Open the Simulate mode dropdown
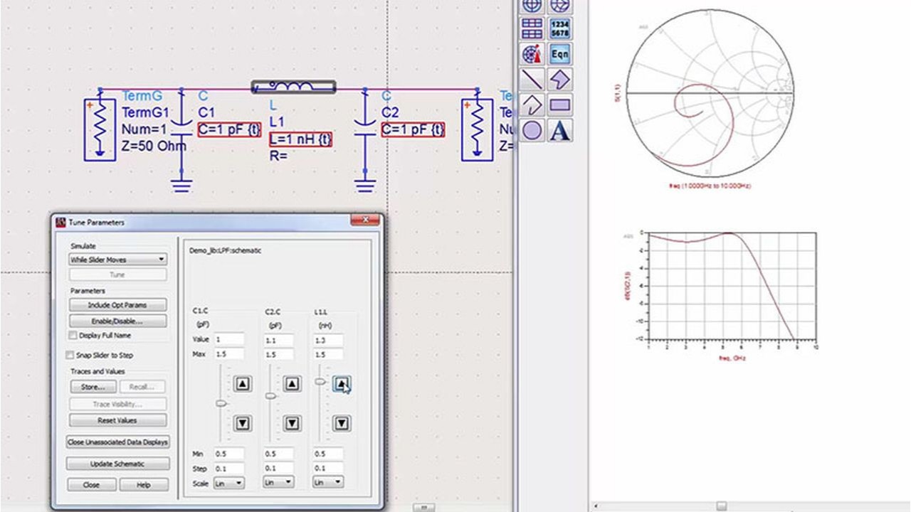Viewport: 911px width, 512px height. point(117,260)
